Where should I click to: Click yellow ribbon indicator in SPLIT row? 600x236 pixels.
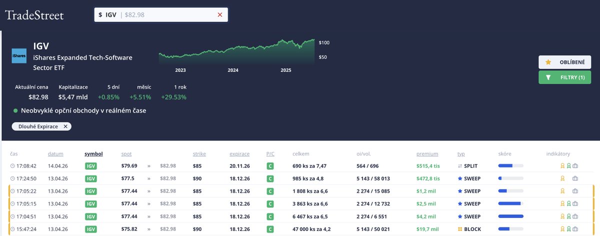[562, 165]
